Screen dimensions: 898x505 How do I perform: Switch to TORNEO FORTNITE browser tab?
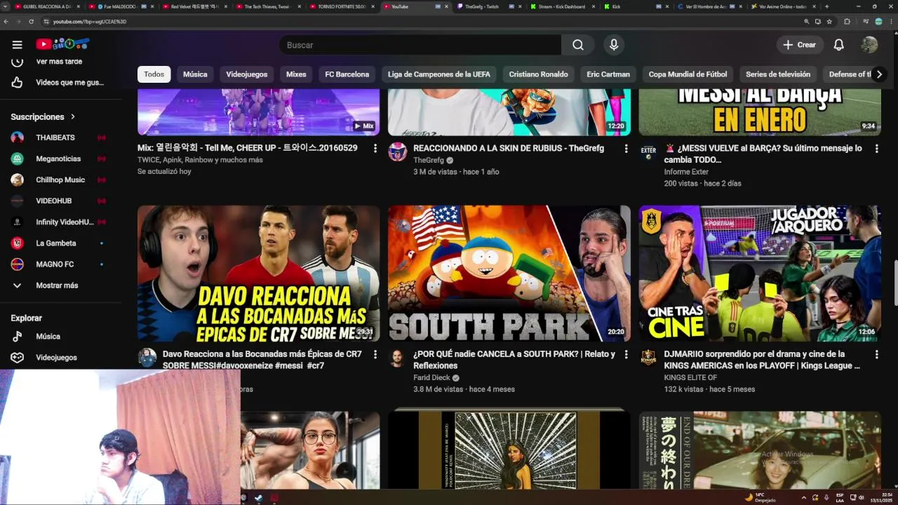tap(342, 6)
